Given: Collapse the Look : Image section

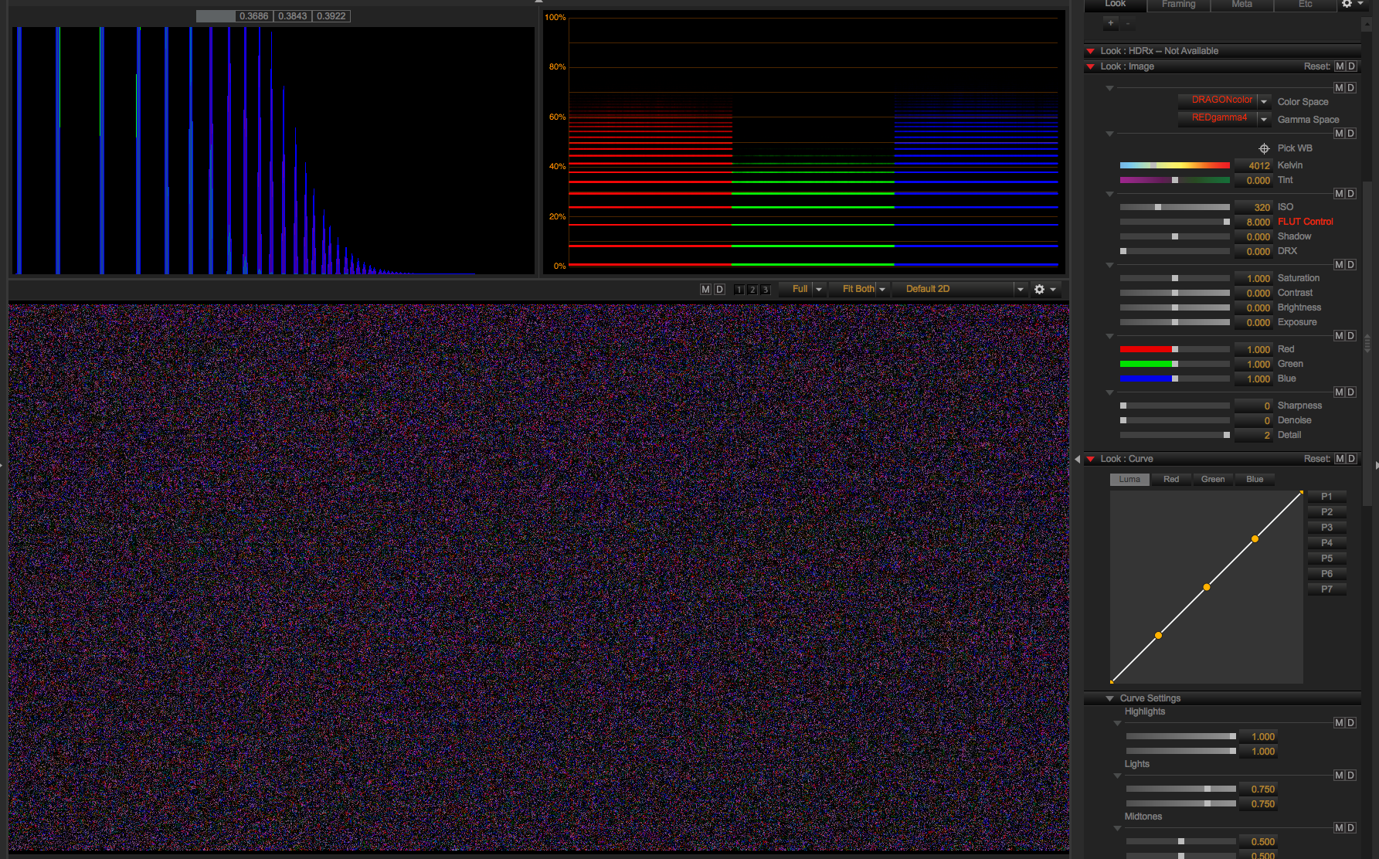Looking at the screenshot, I should (1090, 67).
